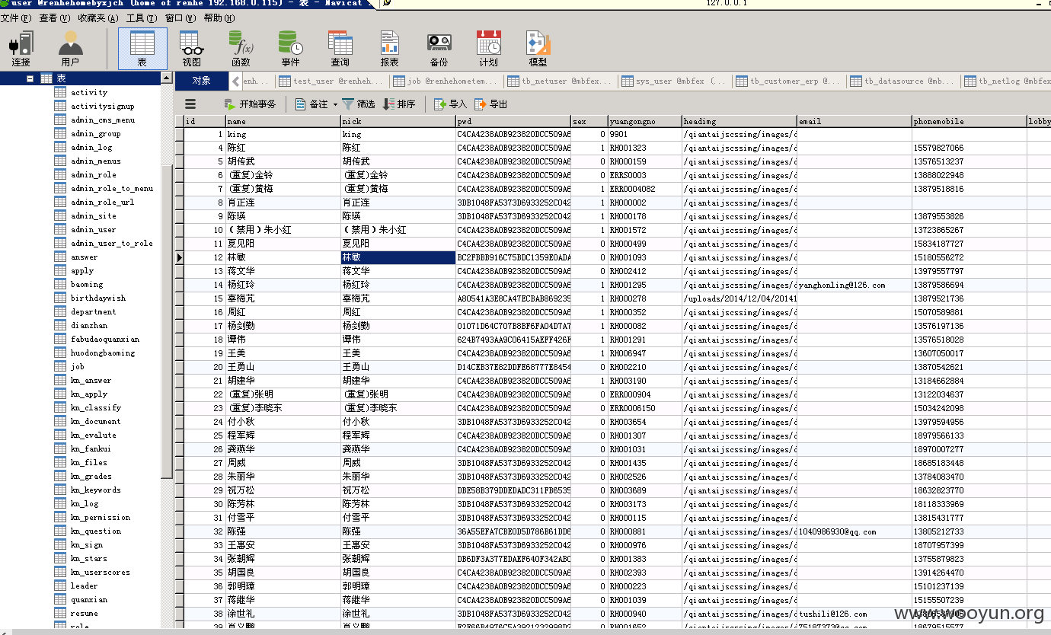Click the row selector for id 12

tap(180, 257)
